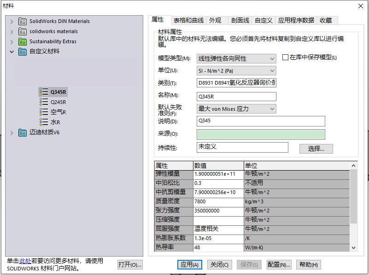The height and width of the screenshot is (275, 369).
Task: Click the 此处 materials portal link
Action: click(x=25, y=261)
